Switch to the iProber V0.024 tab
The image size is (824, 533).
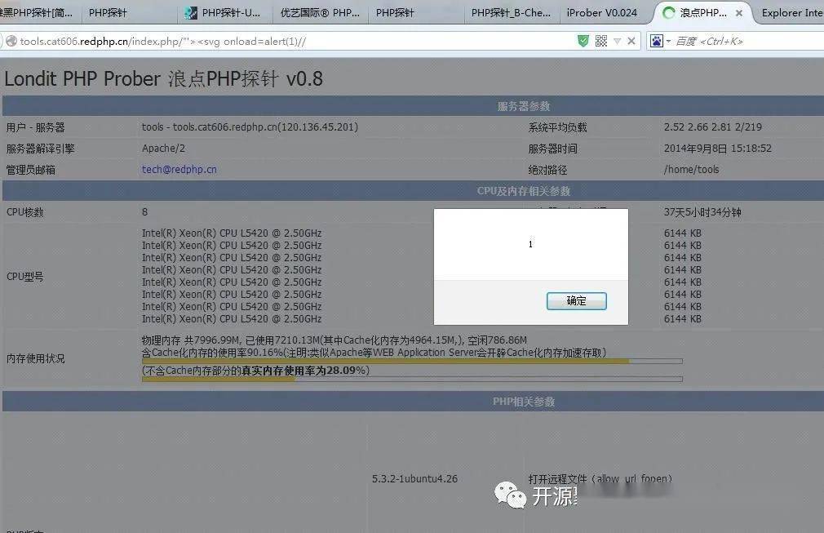click(604, 13)
